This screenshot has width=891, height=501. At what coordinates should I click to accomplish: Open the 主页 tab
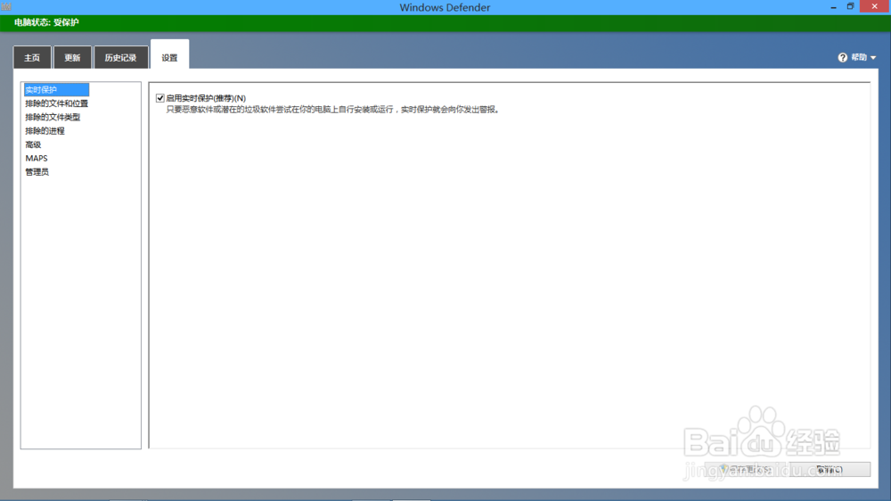point(32,57)
